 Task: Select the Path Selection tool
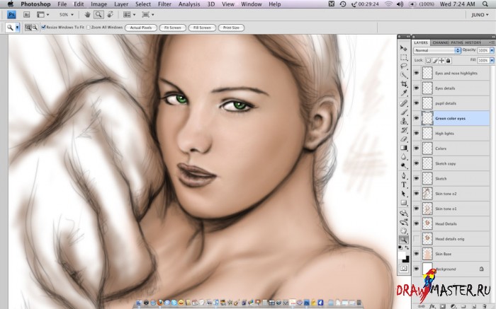click(404, 194)
